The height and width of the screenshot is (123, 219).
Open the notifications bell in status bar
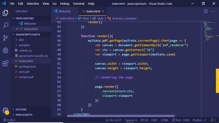point(213,120)
